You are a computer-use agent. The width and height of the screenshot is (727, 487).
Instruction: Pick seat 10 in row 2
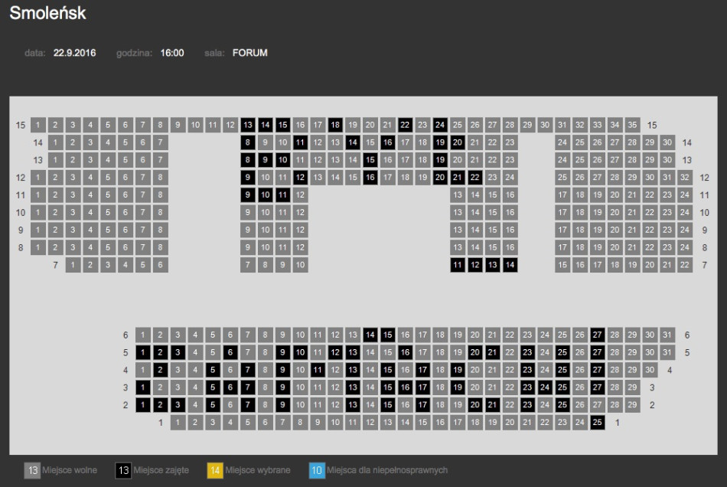click(x=300, y=405)
